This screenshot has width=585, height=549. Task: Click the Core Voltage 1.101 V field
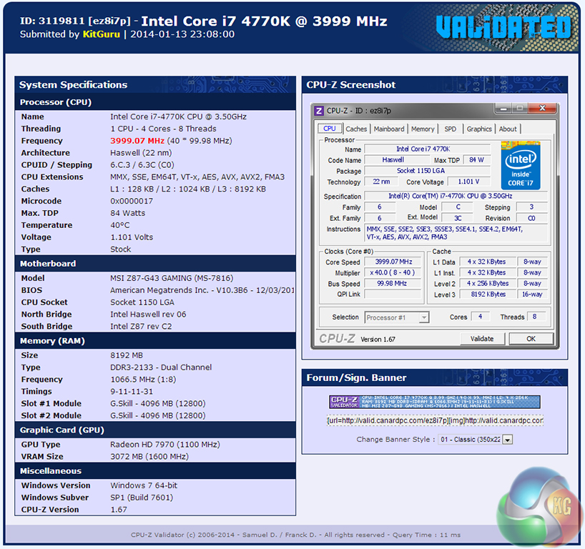coord(469,182)
